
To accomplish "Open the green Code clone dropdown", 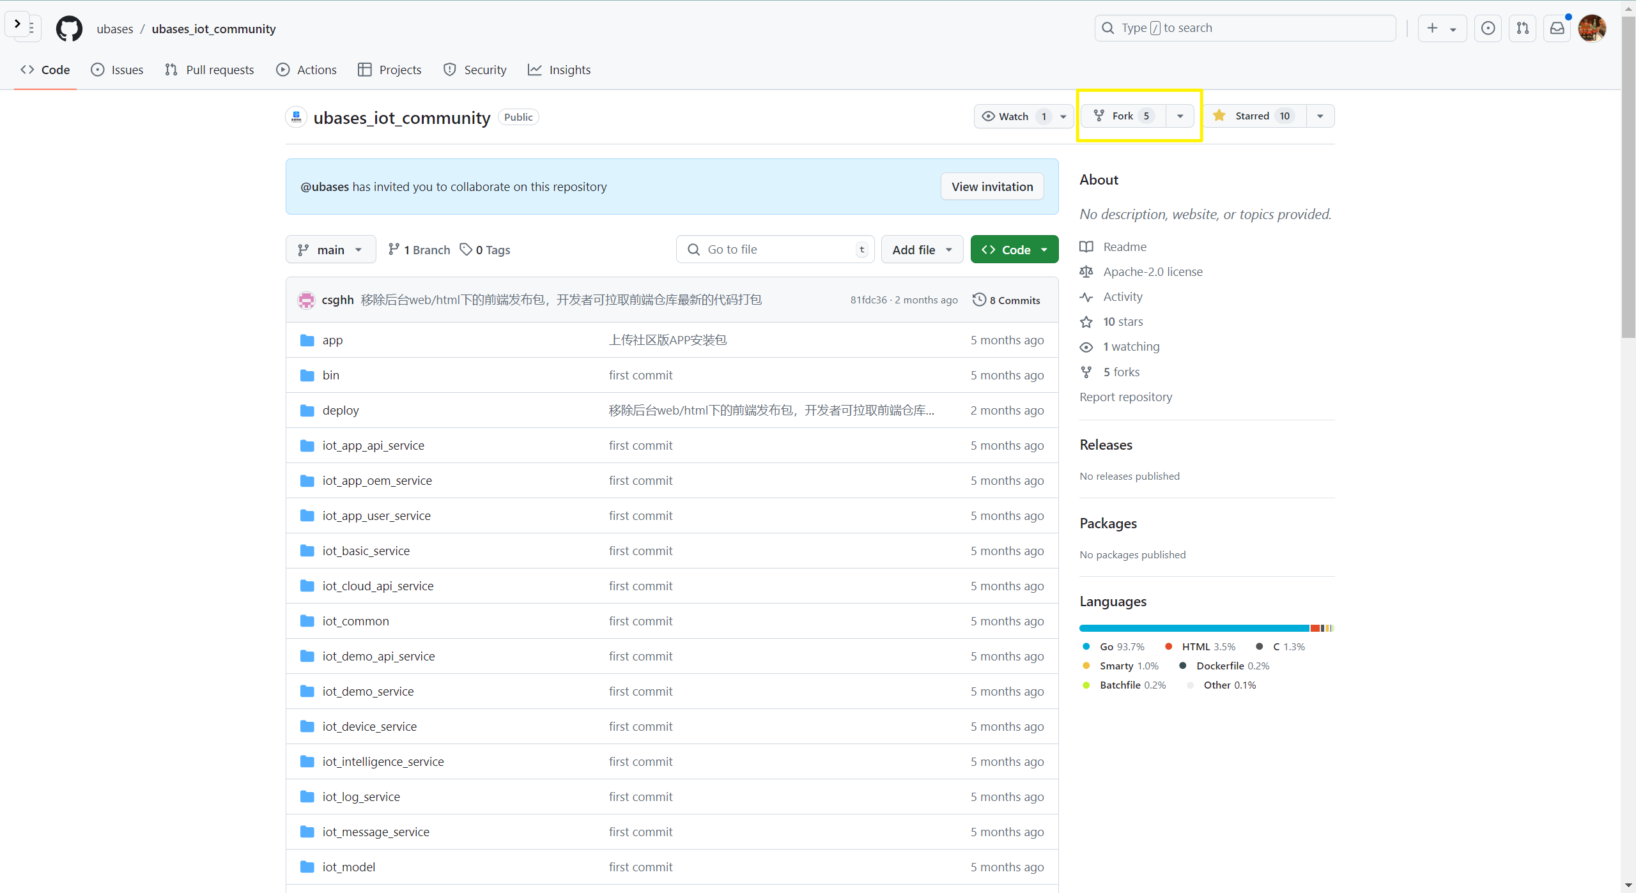I will click(1014, 249).
